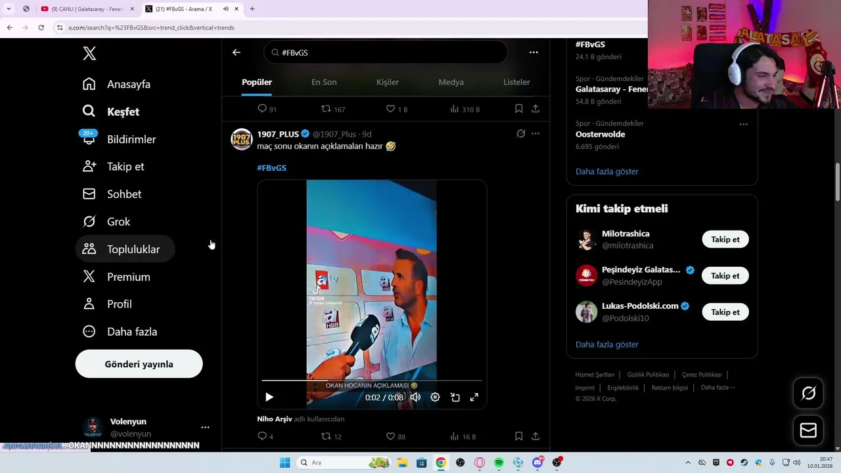Like the post with 1 B likes
The height and width of the screenshot is (473, 841).
(396, 109)
